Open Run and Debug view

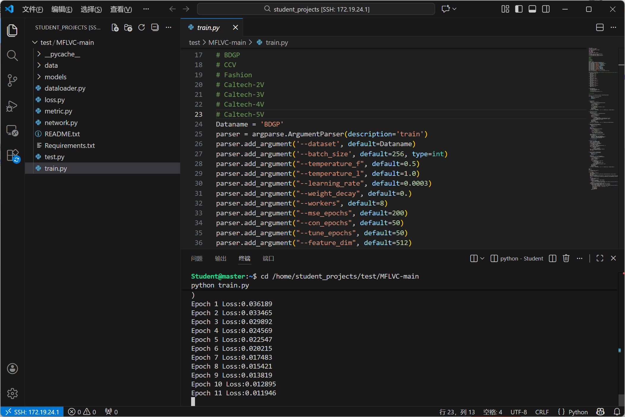pos(12,106)
